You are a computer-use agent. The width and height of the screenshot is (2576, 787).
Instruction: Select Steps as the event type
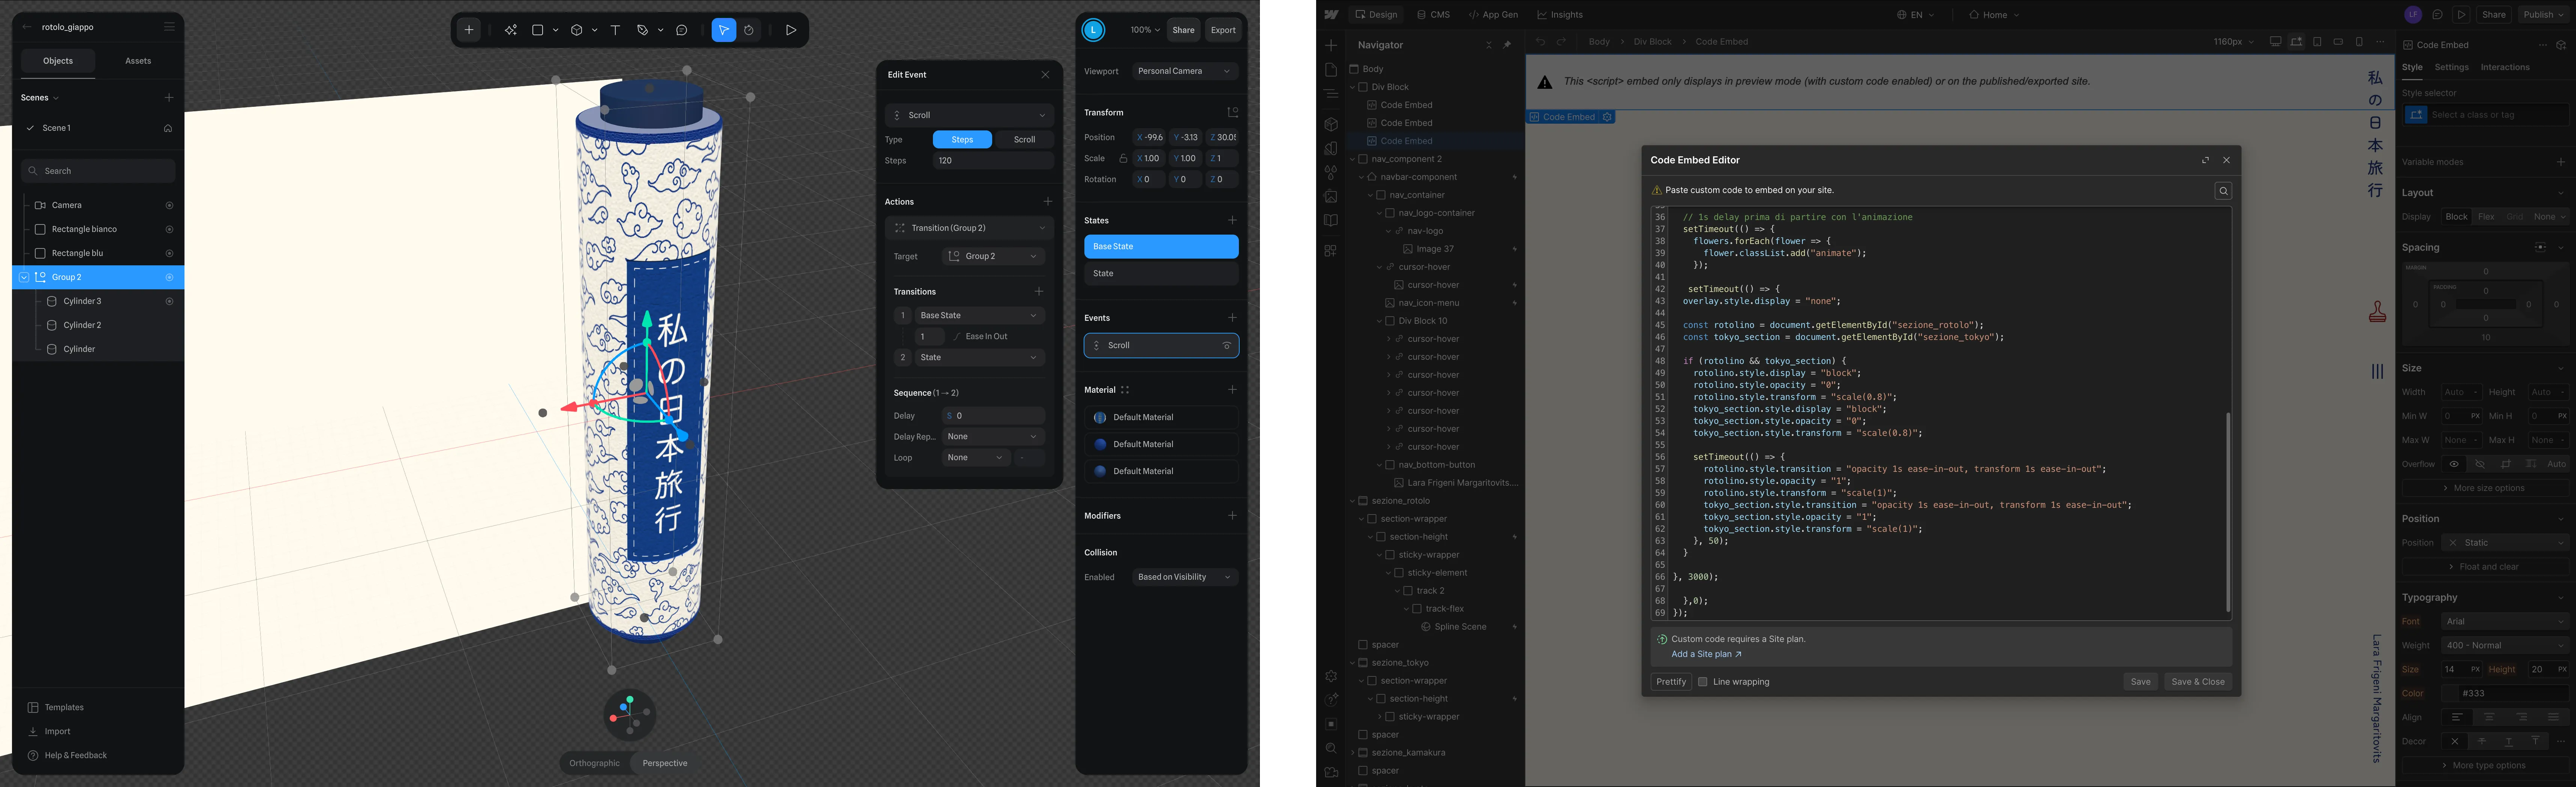click(x=962, y=140)
